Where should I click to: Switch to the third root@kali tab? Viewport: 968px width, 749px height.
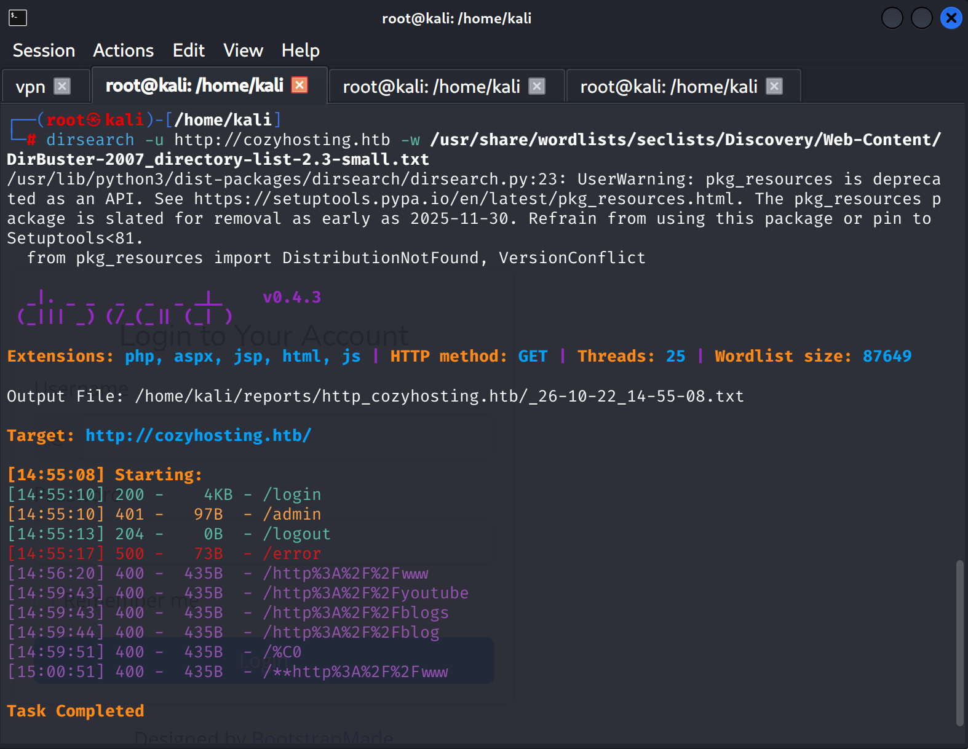431,87
